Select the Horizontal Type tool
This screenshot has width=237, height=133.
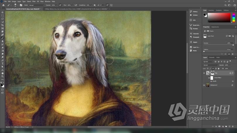[2, 63]
